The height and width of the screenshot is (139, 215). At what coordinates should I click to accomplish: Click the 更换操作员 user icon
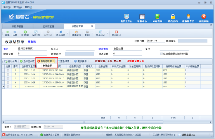(x=188, y=17)
